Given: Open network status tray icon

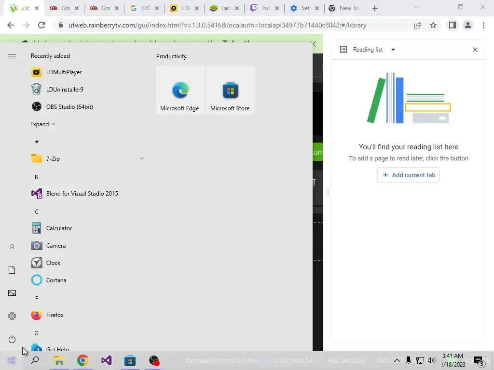Looking at the screenshot, I should tap(420, 360).
